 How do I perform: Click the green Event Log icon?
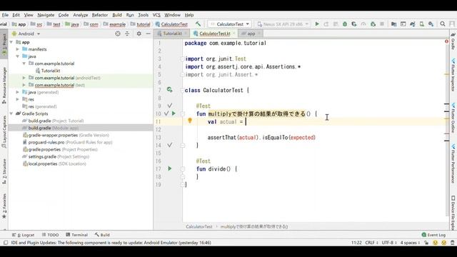click(424, 235)
